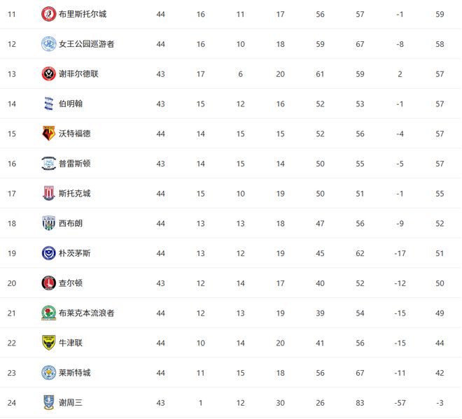Click the Leicester City (莱斯特城) crest
This screenshot has width=462, height=419.
[48, 373]
